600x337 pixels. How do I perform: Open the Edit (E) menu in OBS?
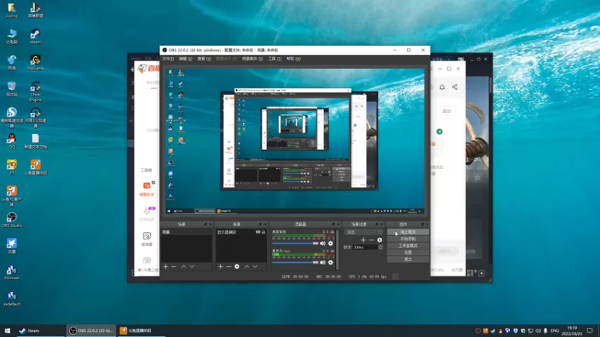tap(185, 59)
